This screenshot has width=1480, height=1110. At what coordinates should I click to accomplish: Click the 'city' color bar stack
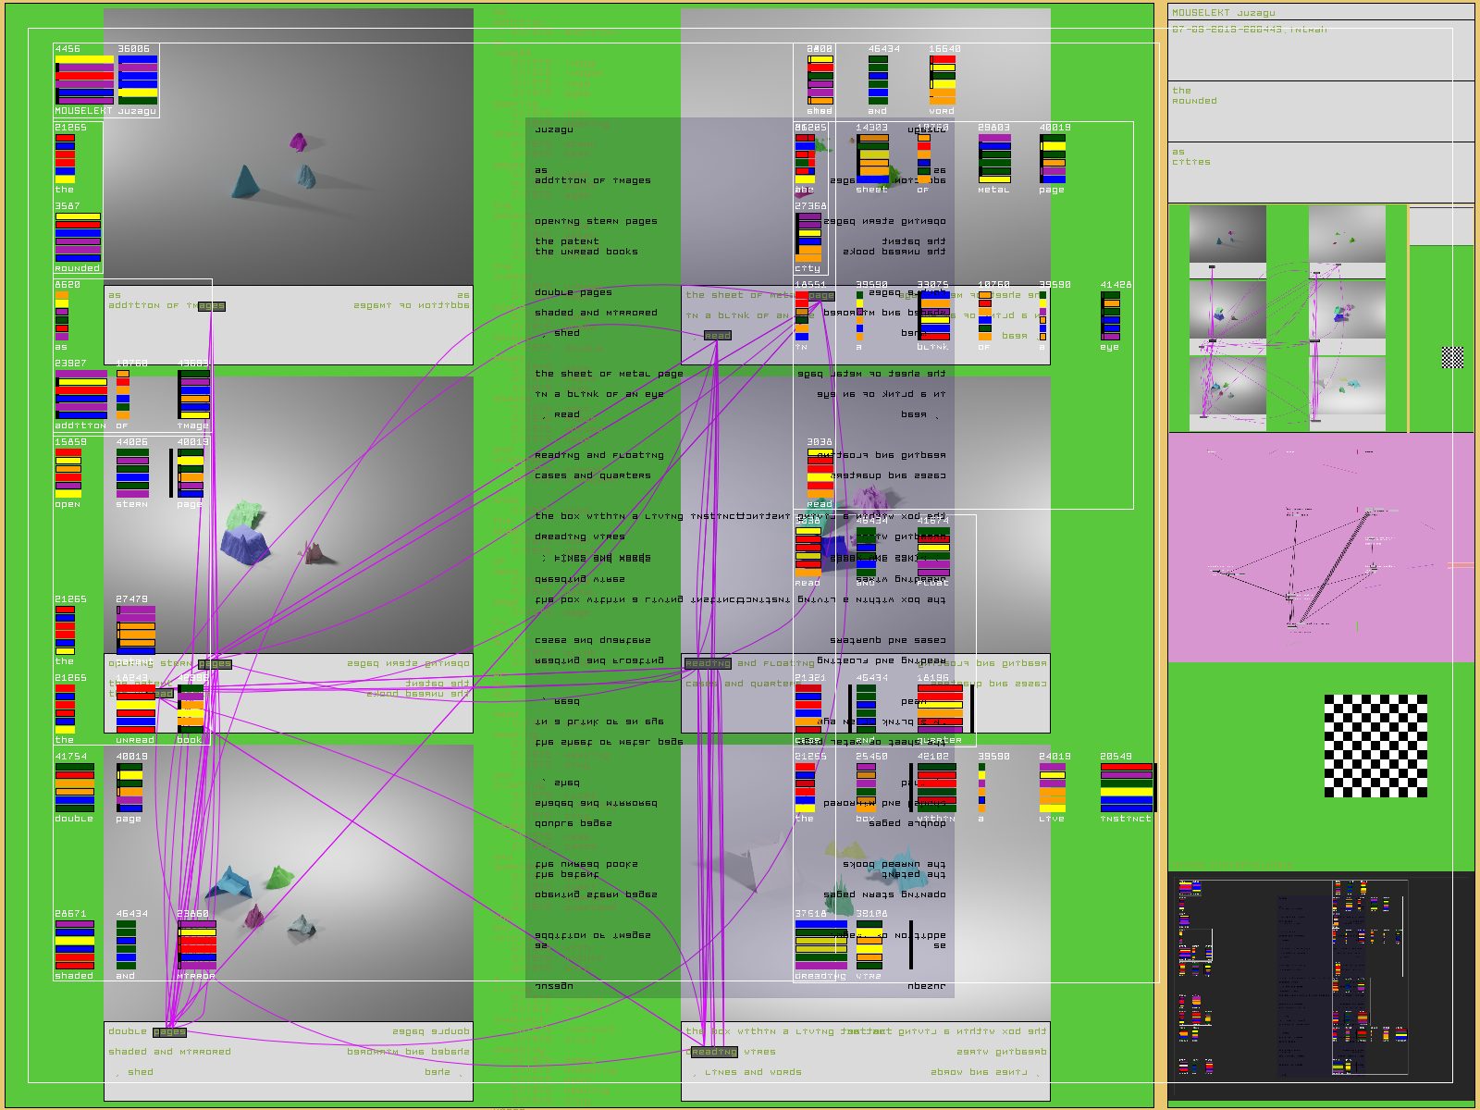click(x=808, y=238)
